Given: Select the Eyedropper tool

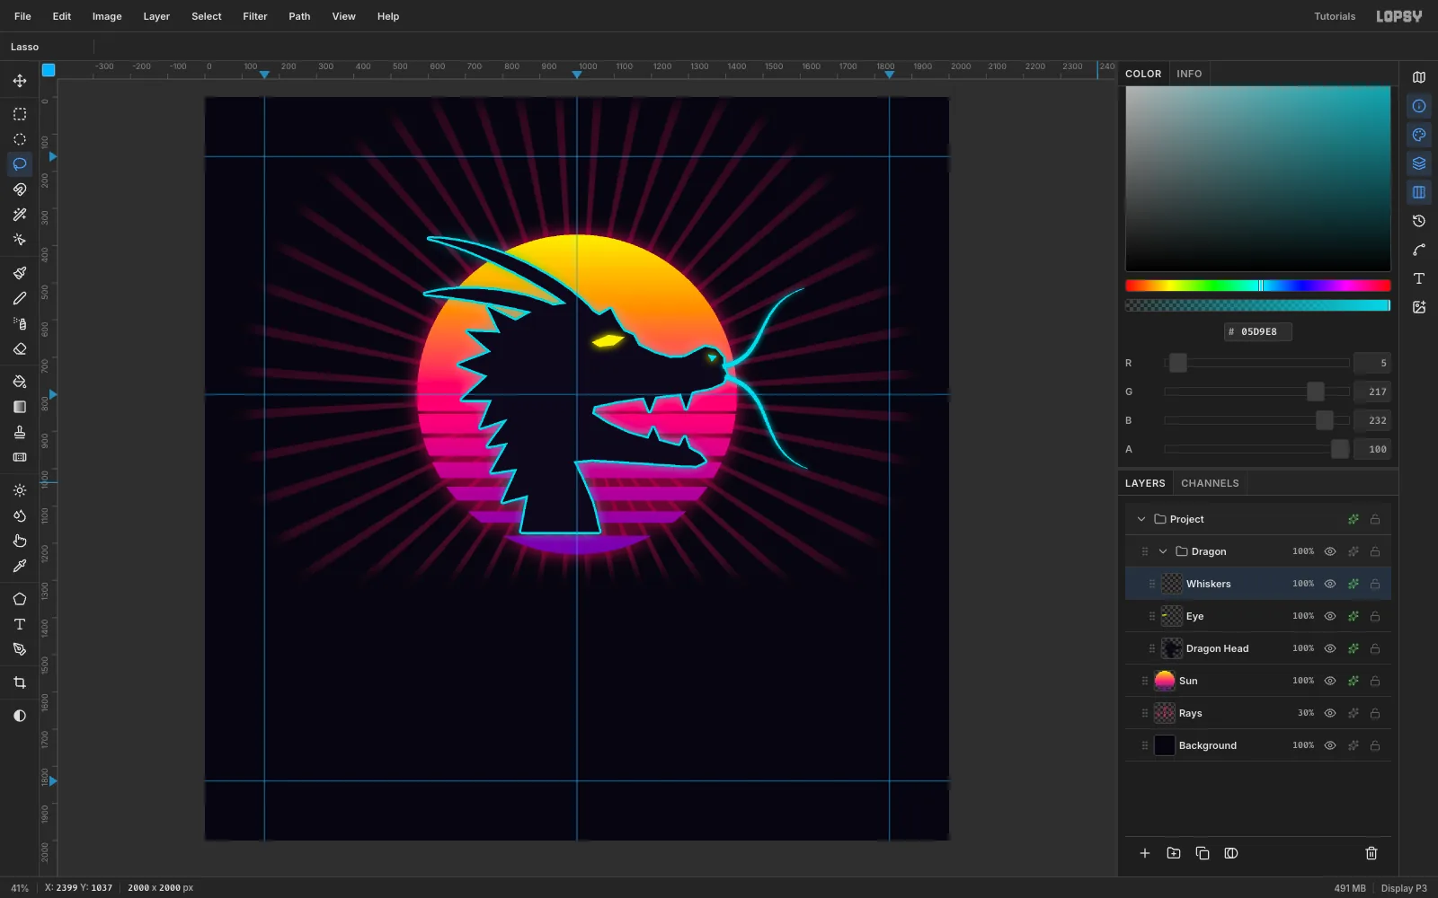Looking at the screenshot, I should click(20, 566).
